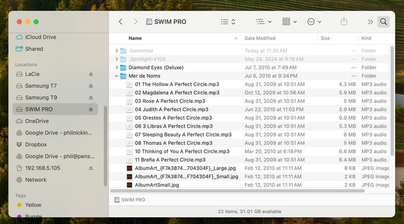404x224 pixels.
Task: Select the SWIM PRO sidebar item
Action: click(55, 109)
